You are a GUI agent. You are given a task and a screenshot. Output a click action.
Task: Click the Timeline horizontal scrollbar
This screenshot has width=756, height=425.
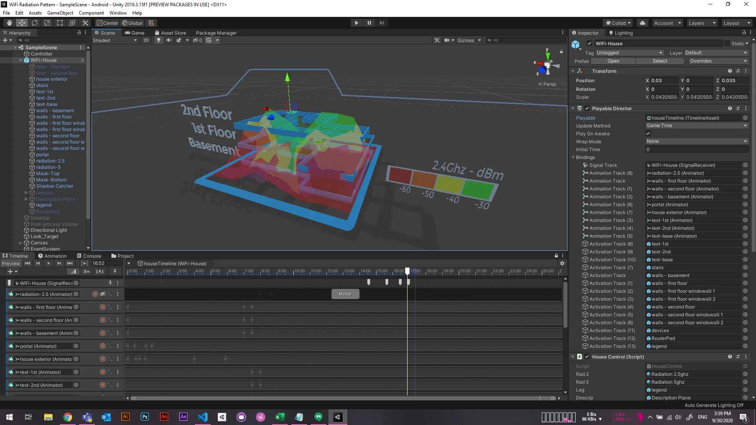[343, 398]
